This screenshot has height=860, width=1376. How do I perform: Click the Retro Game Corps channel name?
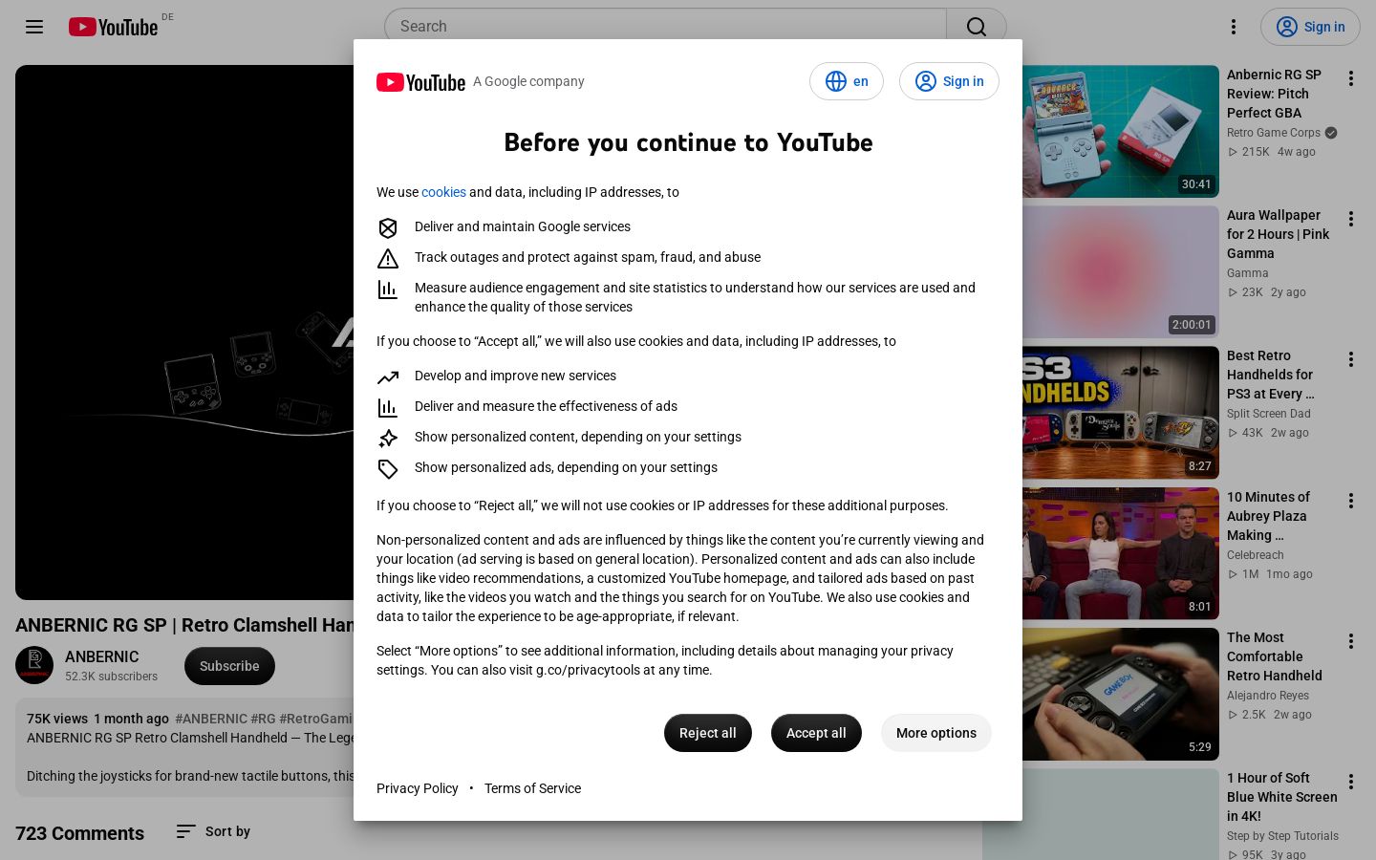(1274, 133)
